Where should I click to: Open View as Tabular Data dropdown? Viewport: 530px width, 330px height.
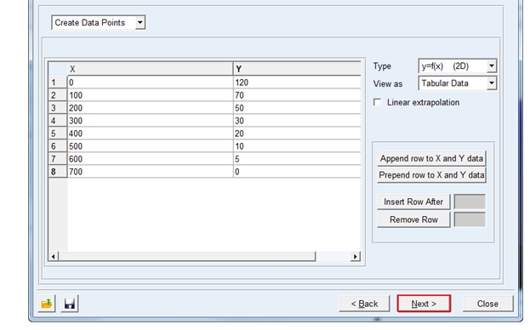[458, 83]
